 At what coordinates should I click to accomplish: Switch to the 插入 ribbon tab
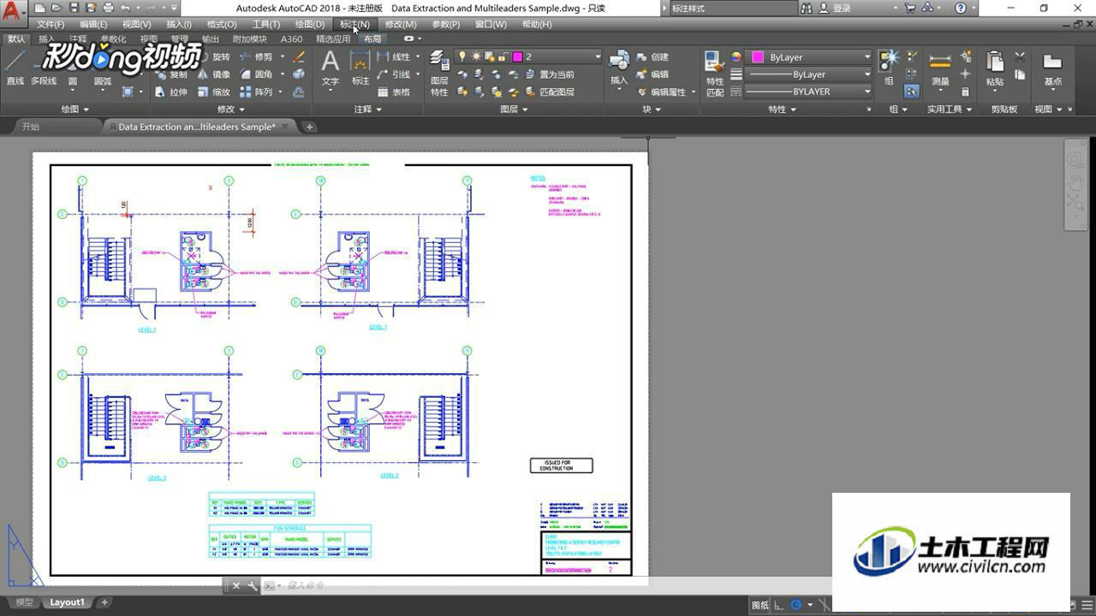pyautogui.click(x=46, y=39)
